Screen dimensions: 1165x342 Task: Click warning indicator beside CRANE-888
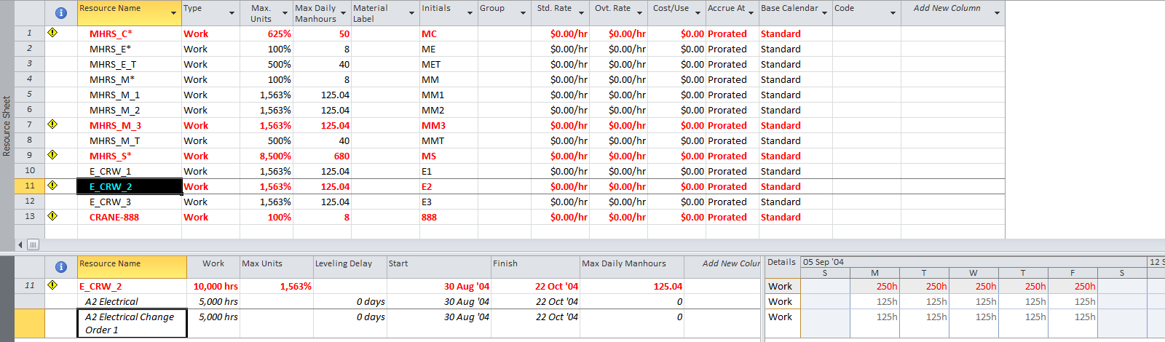[52, 216]
